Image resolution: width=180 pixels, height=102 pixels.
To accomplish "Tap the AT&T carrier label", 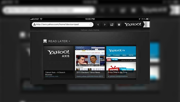I will click(x=36, y=19).
